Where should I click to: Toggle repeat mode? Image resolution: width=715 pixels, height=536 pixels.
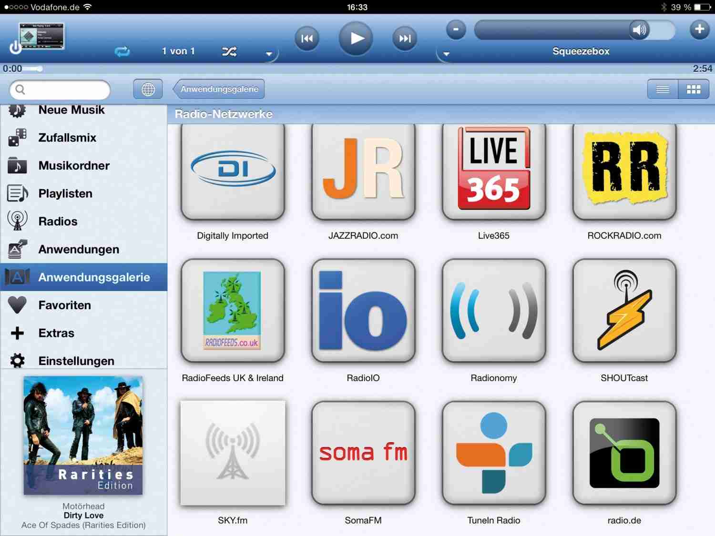[122, 51]
